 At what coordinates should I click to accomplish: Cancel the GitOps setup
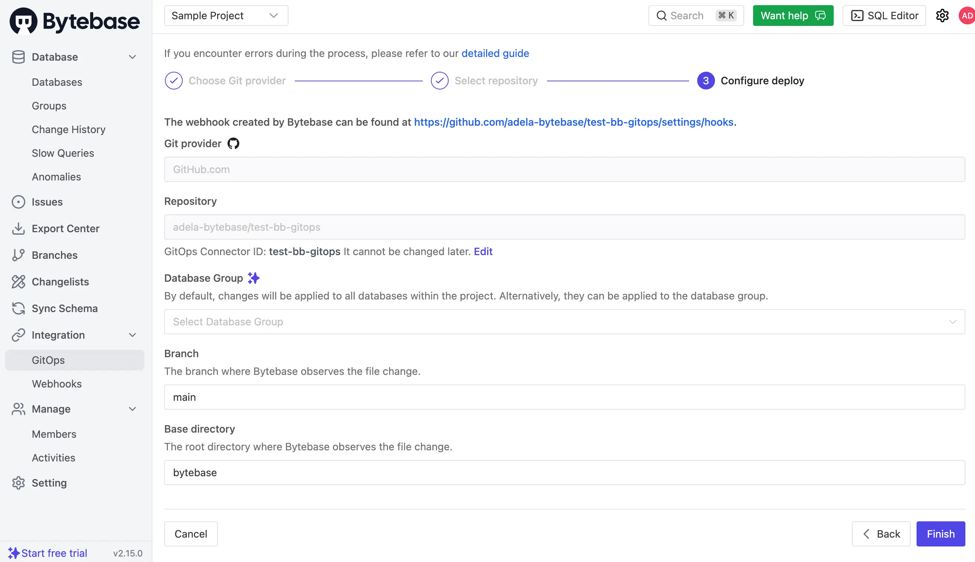[x=191, y=534]
